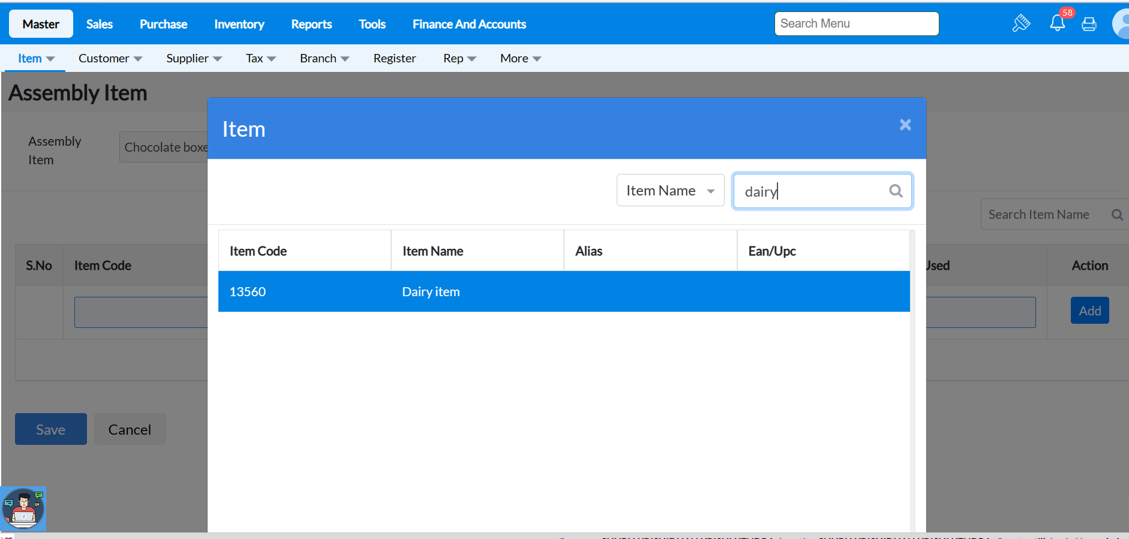Expand the Supplier submenu
The width and height of the screenshot is (1129, 539).
pos(194,58)
